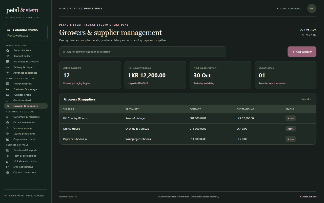This screenshot has width=324, height=203.
Task: Click the Active badge for Orchid House
Action: (x=290, y=129)
